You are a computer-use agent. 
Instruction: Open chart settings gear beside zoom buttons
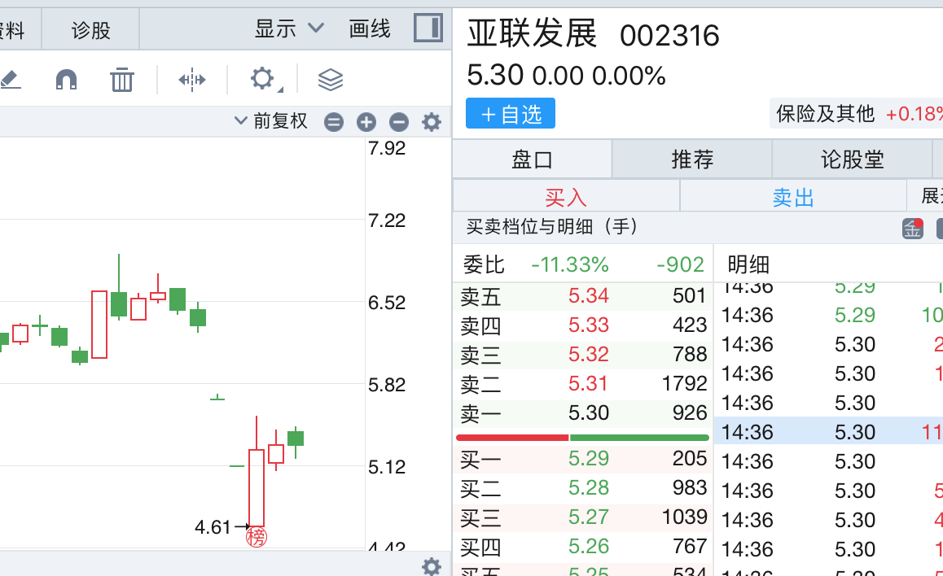coord(431,122)
